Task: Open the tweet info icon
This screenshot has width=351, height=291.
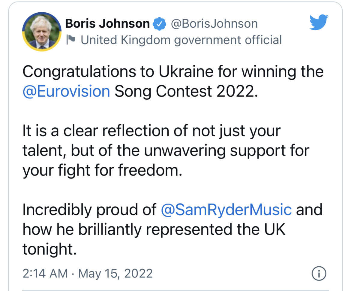Action: [x=319, y=273]
